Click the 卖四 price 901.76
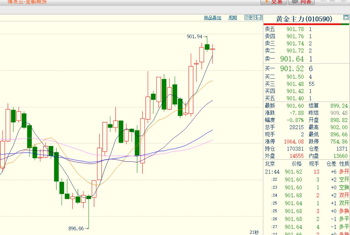Viewport: 350px width, 235px height. pos(295,36)
